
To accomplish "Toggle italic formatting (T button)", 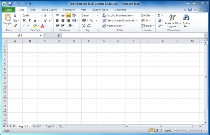I will click(x=30, y=20).
